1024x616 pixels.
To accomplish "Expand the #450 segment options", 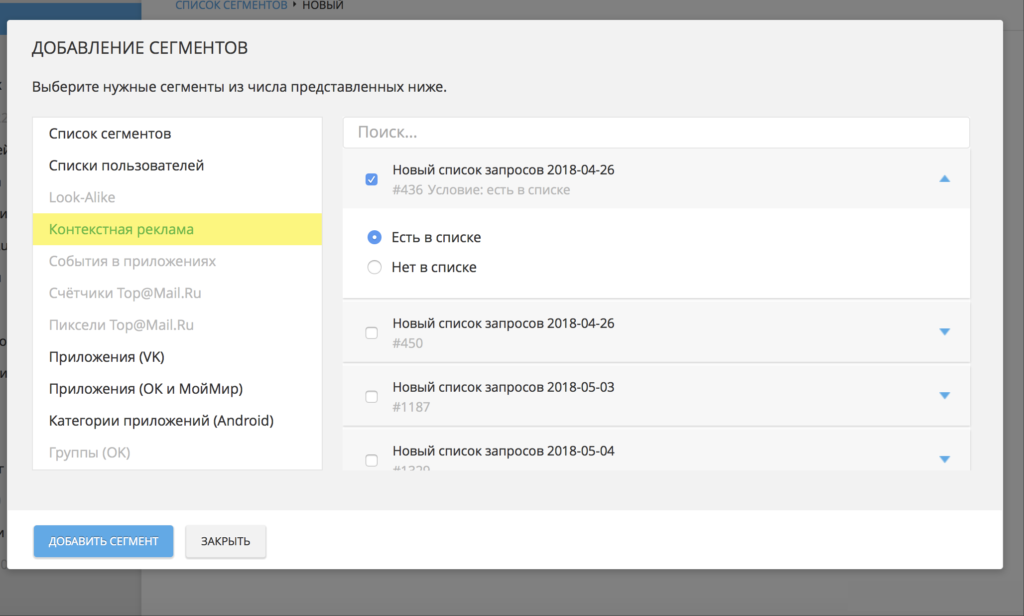I will coord(944,332).
